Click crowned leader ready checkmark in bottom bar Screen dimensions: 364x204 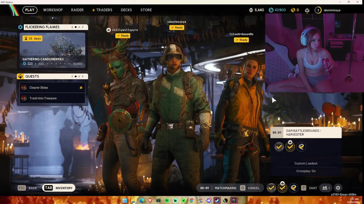(282, 188)
